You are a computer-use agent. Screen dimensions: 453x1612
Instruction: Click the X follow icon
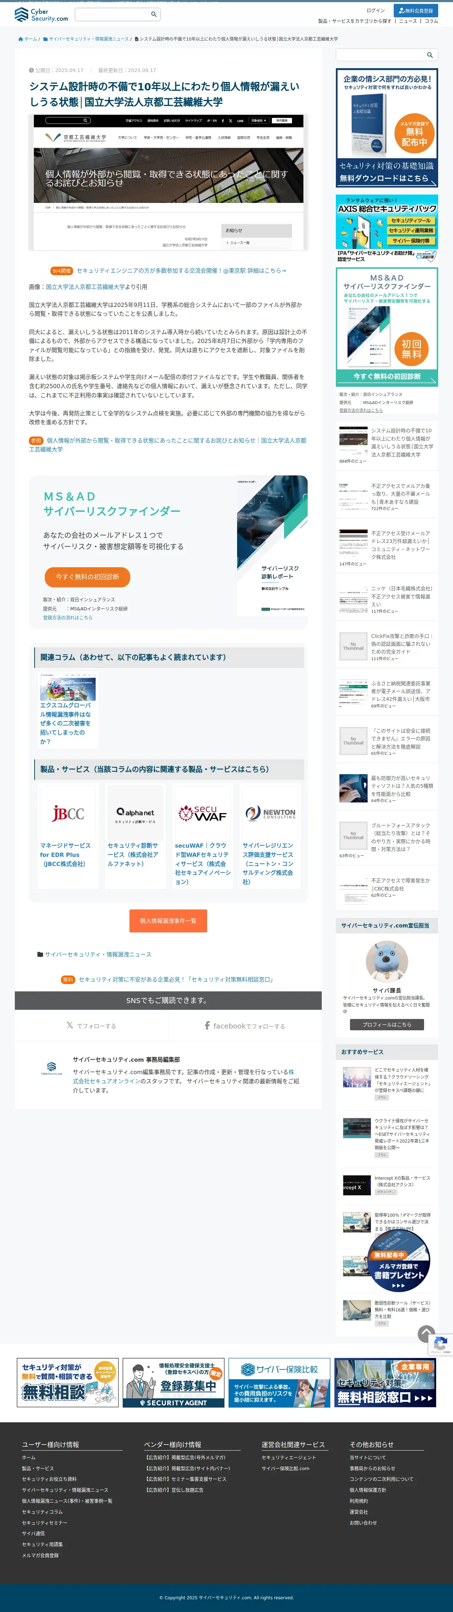[x=70, y=1025]
